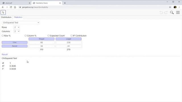Image resolution: width=182 pixels, height=102 pixels.
Task: Click the cell containing 80
Action: point(42,42)
